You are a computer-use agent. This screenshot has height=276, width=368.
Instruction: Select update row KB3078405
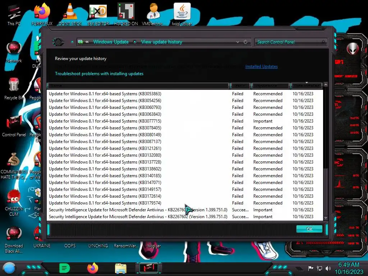point(185,128)
